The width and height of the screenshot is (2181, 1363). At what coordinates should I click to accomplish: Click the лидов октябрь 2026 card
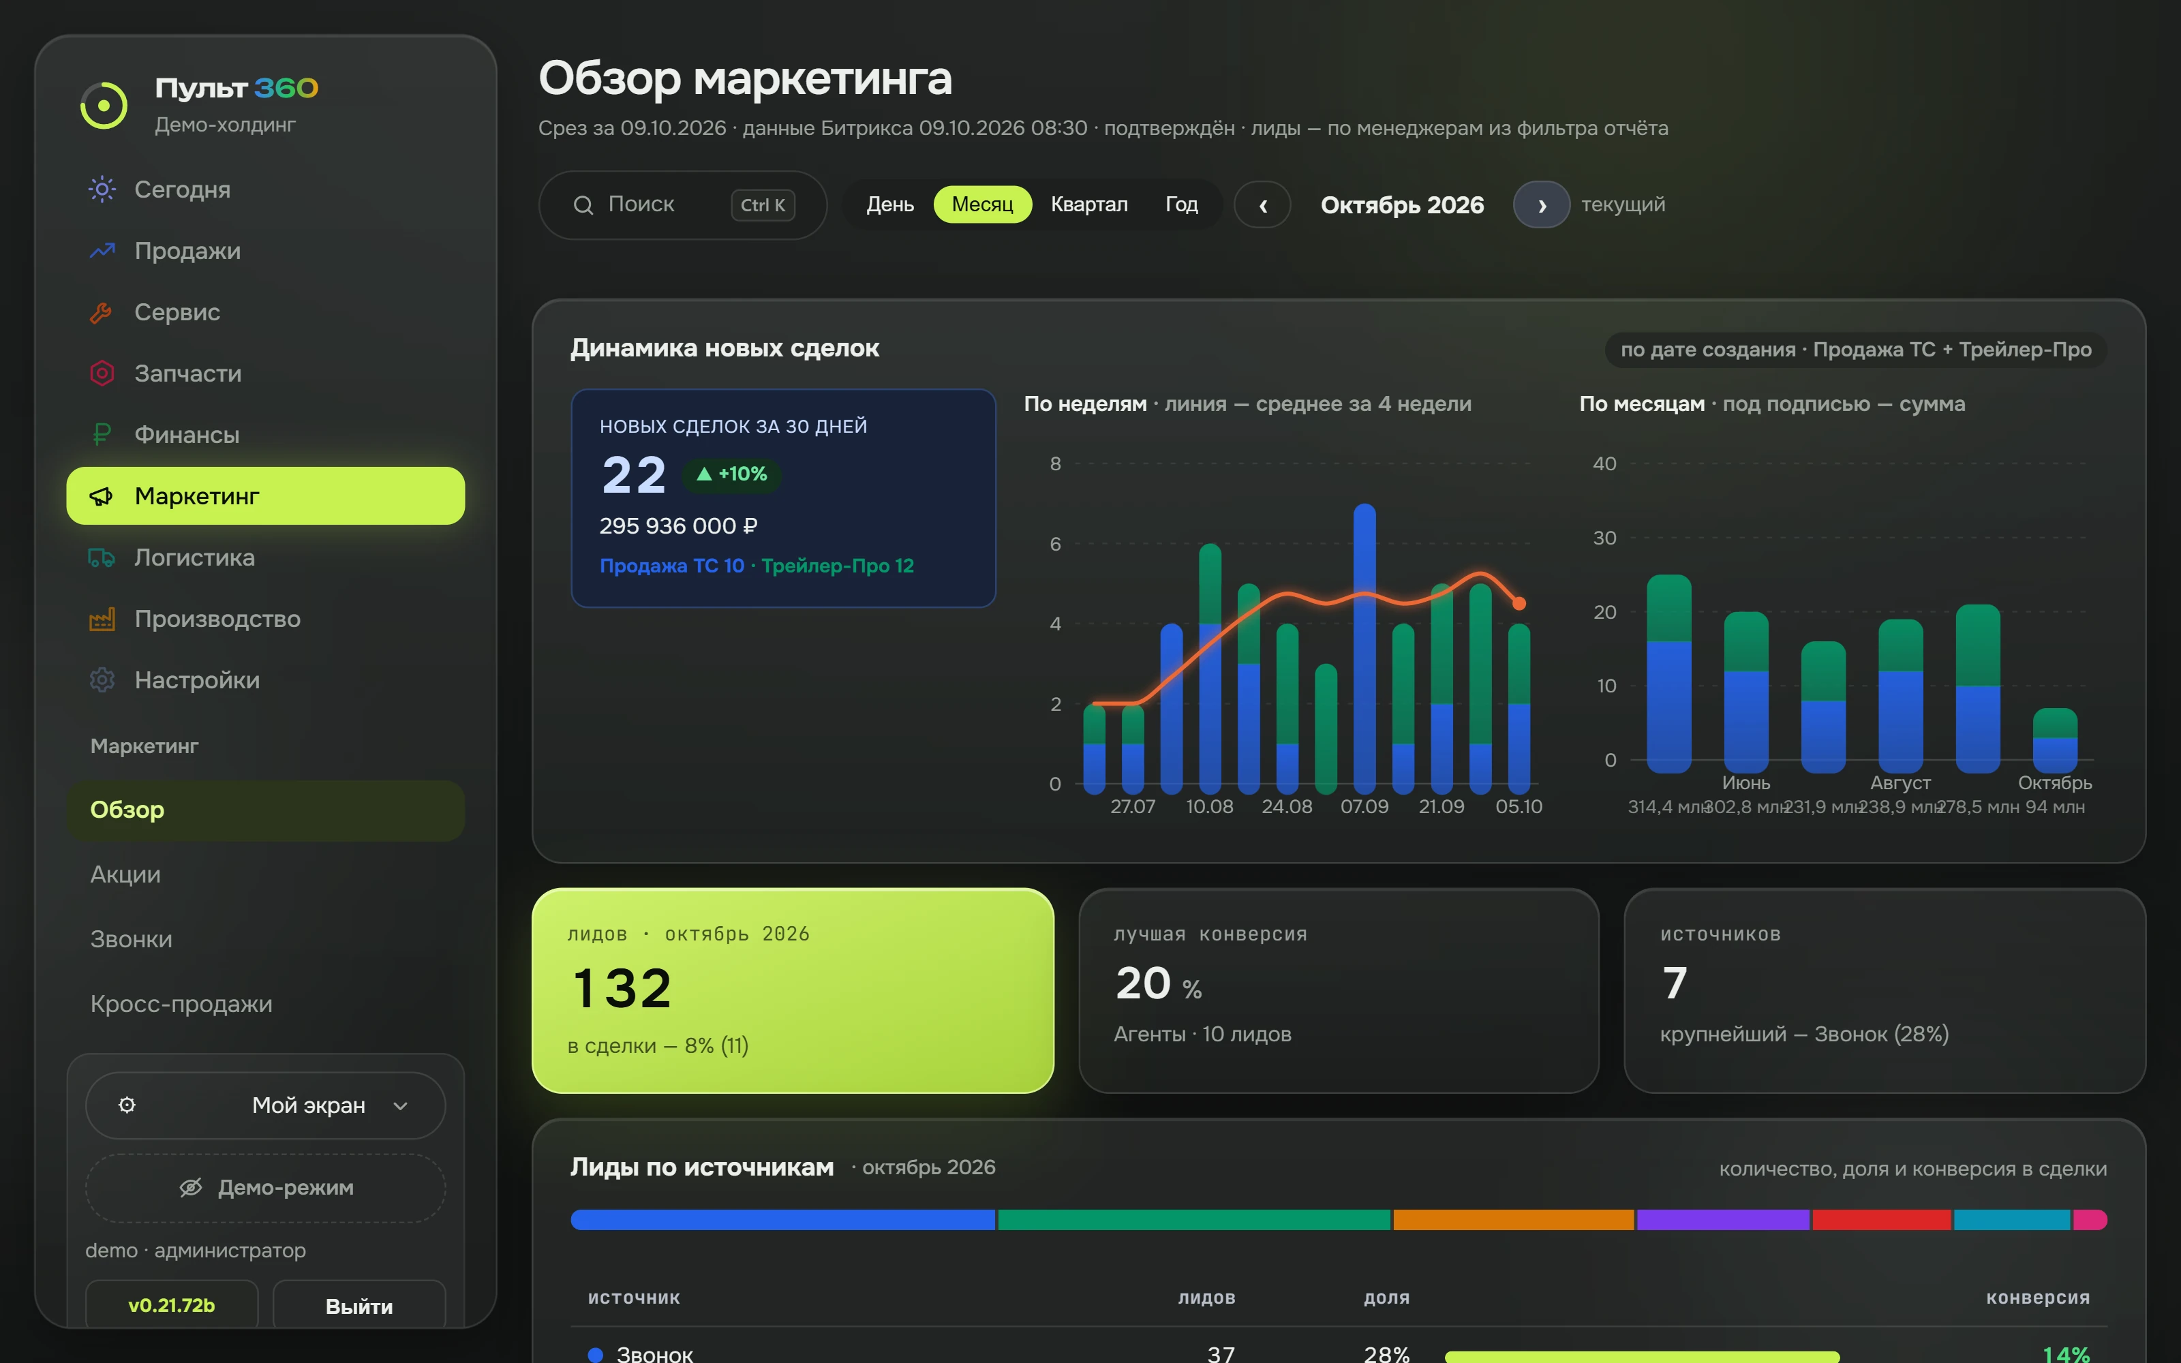pyautogui.click(x=793, y=991)
